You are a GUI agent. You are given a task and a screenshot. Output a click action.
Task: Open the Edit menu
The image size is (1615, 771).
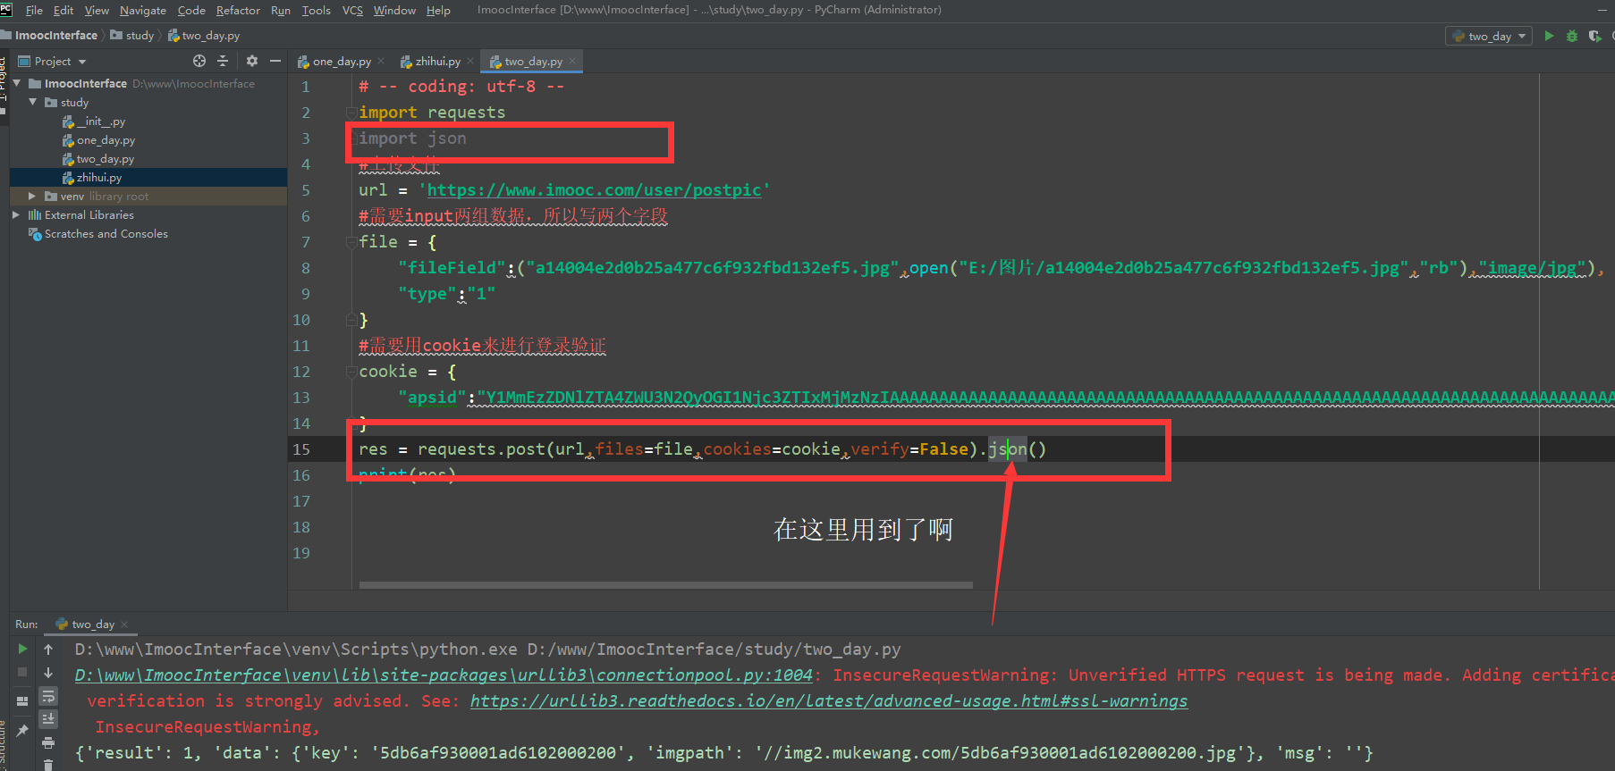tap(63, 10)
